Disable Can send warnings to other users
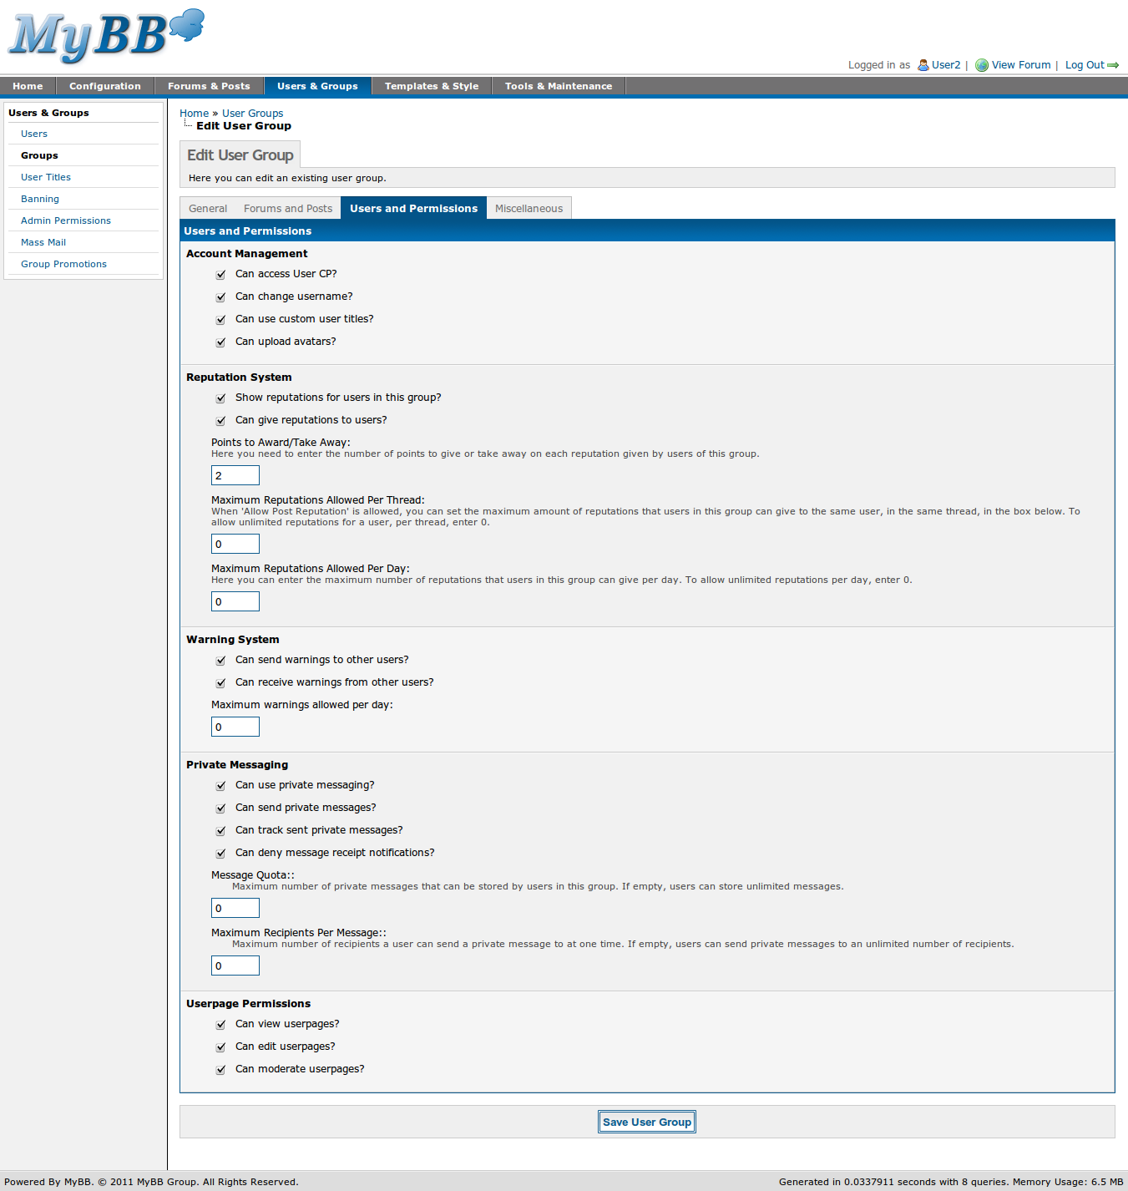Image resolution: width=1128 pixels, height=1191 pixels. point(220,661)
